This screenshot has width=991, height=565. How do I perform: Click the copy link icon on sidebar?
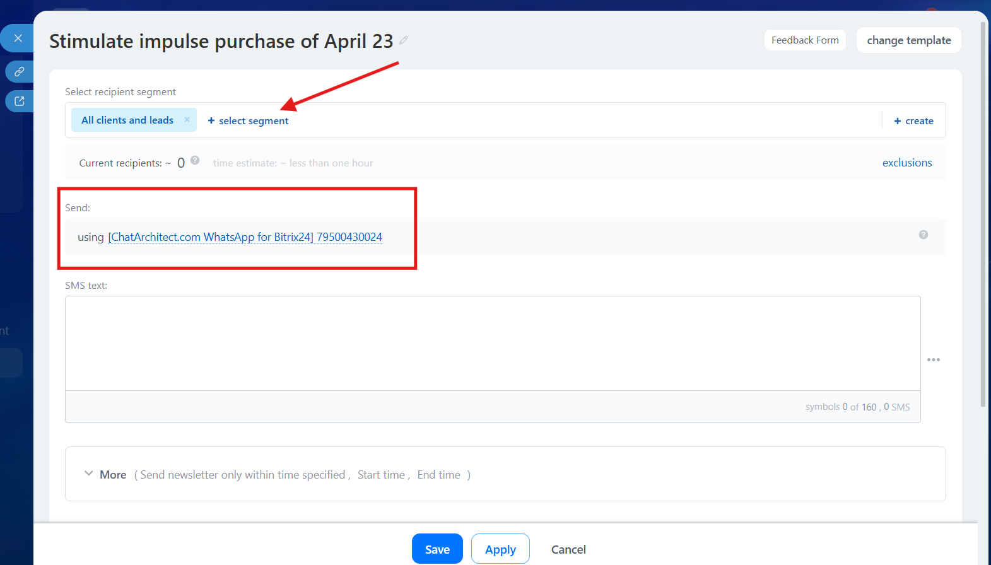[x=20, y=71]
